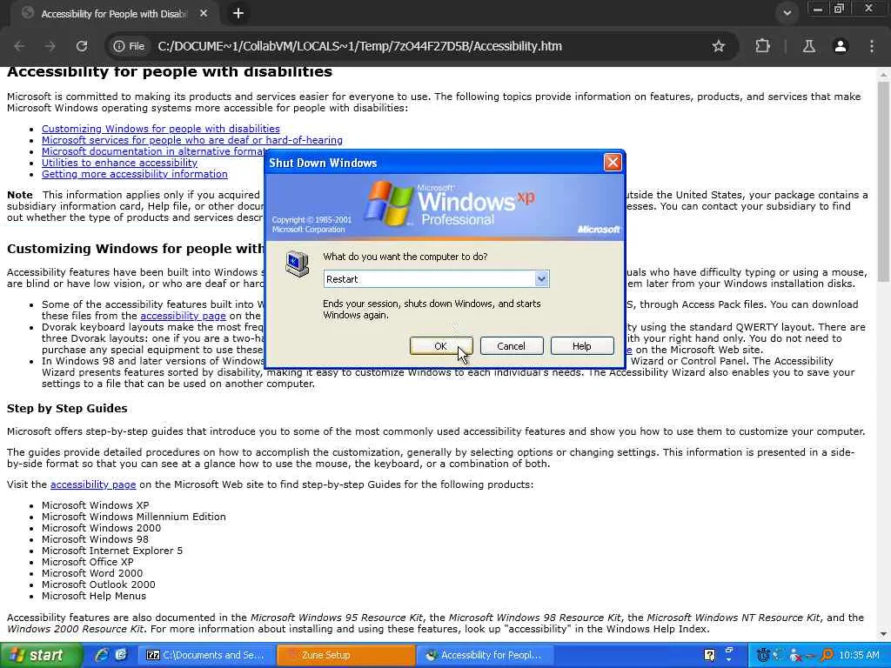This screenshot has height=668, width=891.
Task: Click the File site info chip
Action: point(129,46)
